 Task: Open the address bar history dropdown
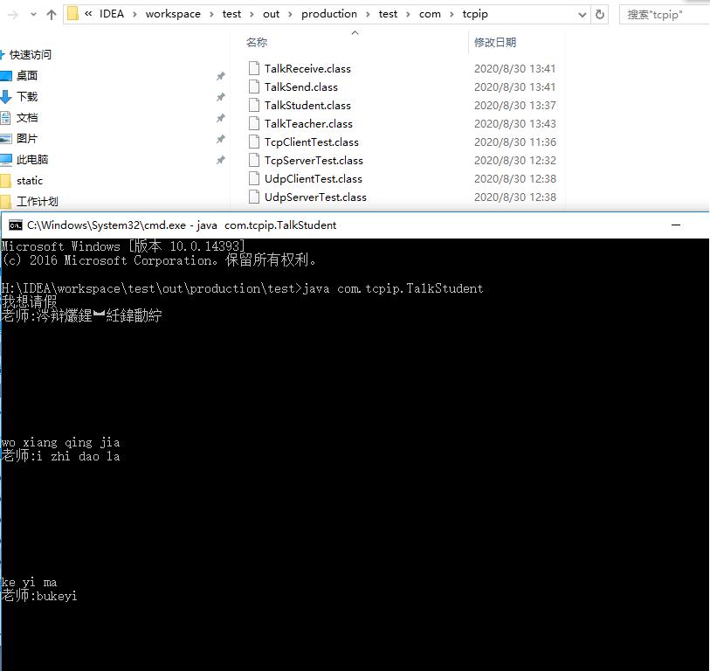pyautogui.click(x=582, y=15)
